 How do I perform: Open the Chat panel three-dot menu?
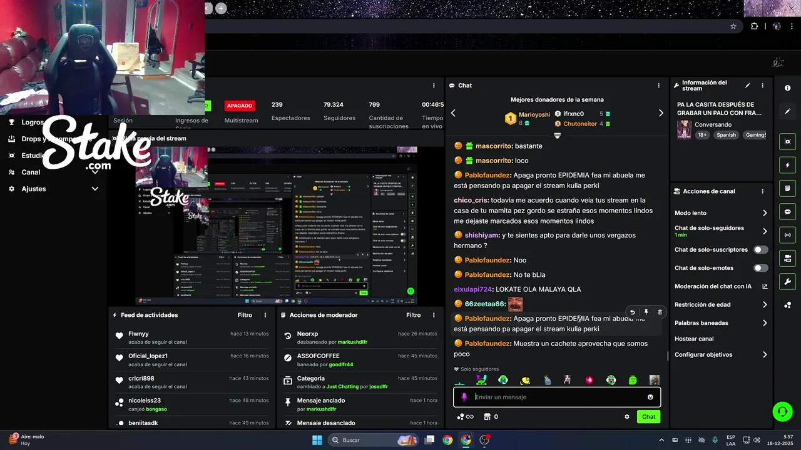click(x=658, y=86)
